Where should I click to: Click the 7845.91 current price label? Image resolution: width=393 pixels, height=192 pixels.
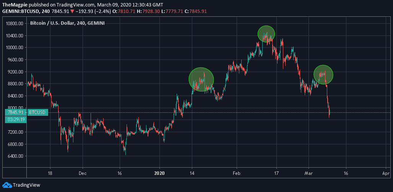[x=15, y=112]
